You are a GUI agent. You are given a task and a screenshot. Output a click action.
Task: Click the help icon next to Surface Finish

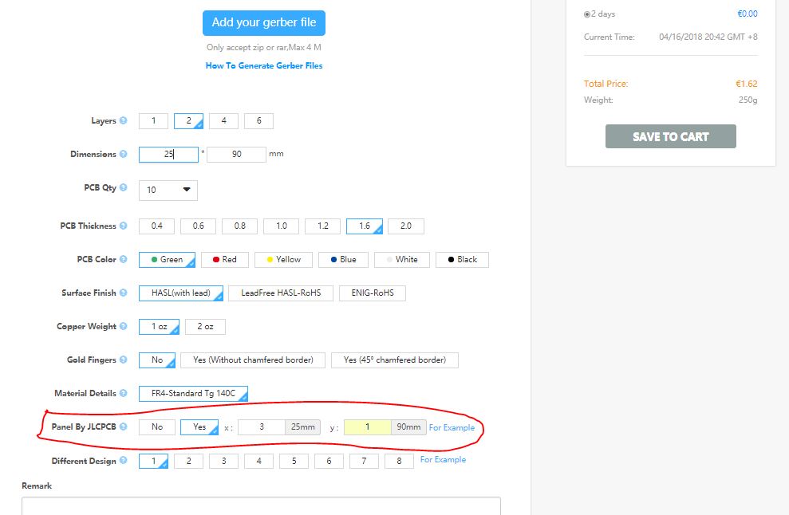[x=124, y=293]
